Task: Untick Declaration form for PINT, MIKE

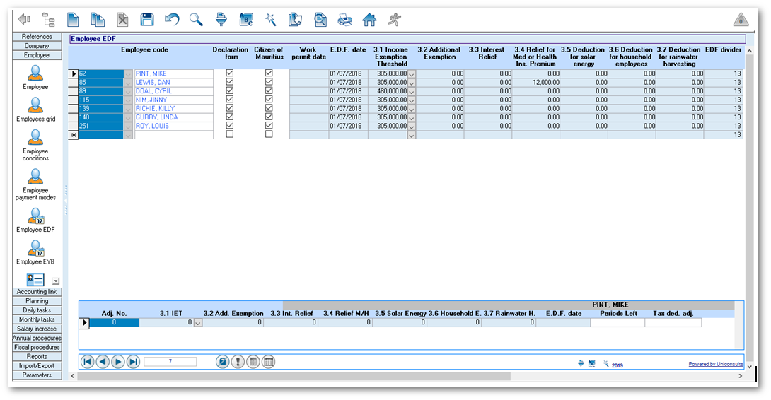Action: click(x=229, y=73)
